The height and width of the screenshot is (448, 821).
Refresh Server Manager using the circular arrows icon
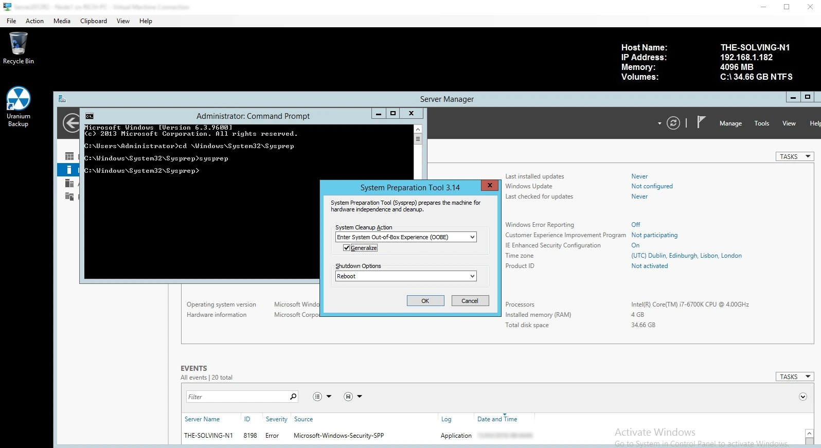(673, 123)
